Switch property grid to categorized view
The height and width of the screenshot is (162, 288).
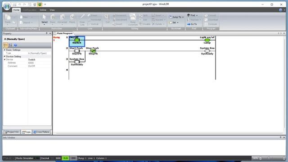coord(5,45)
